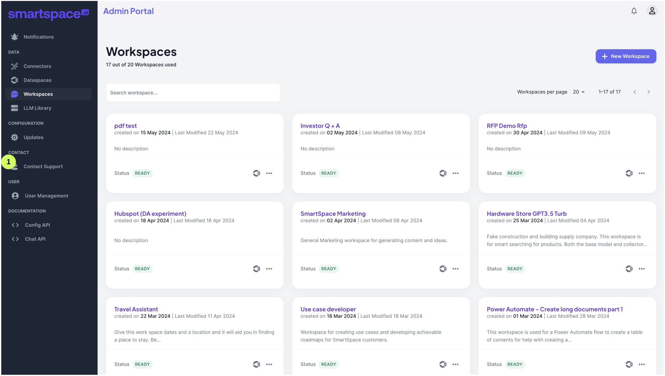Click dataspace icon on SmartSpace Marketing card
Screen dimensions: 665x376
pyautogui.click(x=443, y=269)
